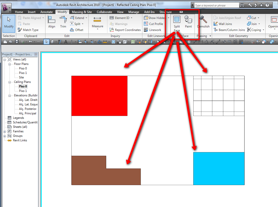Click the search binoculars icon

[242, 5]
